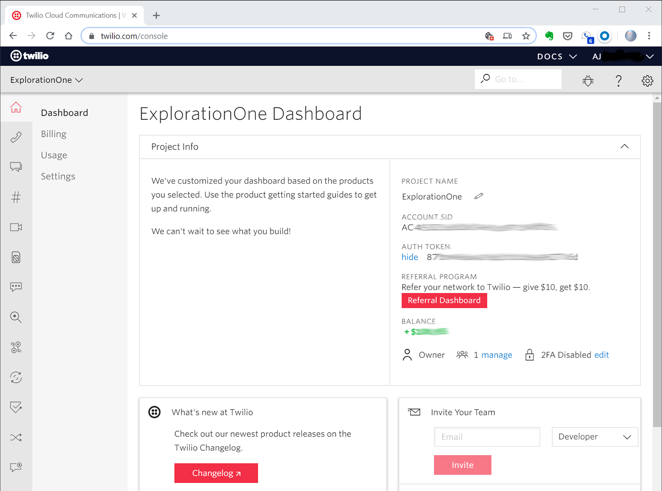Click the page vertical scrollbar

(x=657, y=265)
